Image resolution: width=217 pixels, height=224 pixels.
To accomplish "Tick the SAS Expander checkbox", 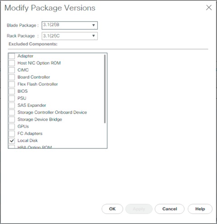I will (12, 105).
